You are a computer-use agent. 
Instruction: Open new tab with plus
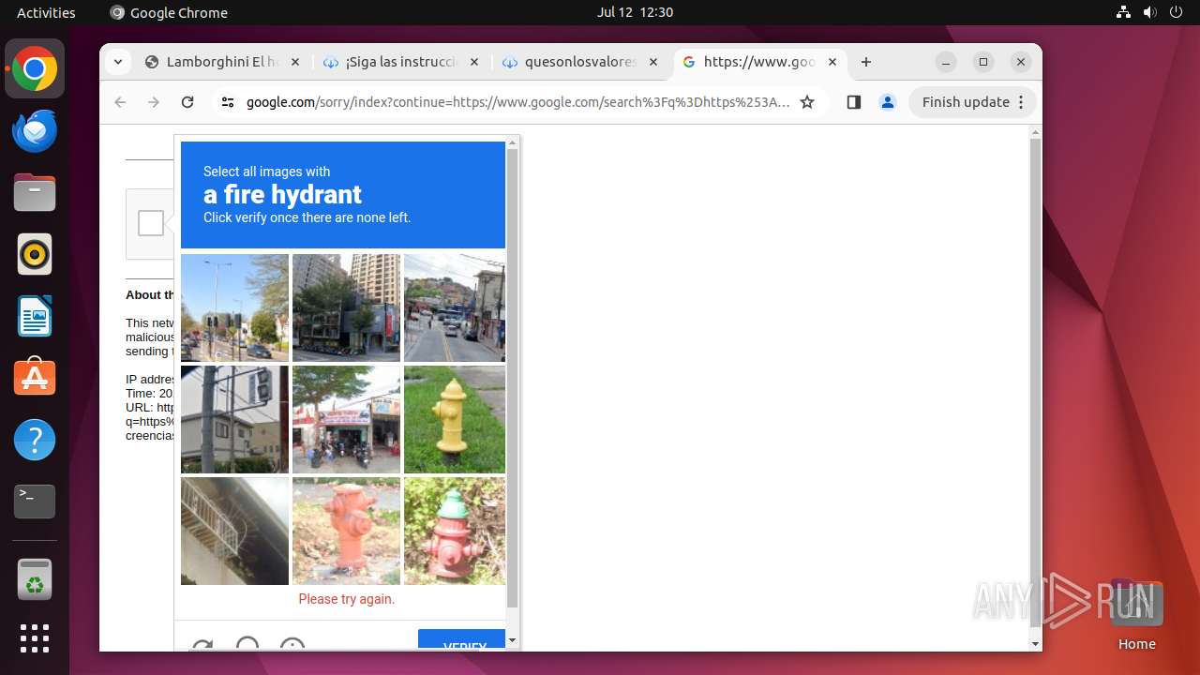[866, 62]
